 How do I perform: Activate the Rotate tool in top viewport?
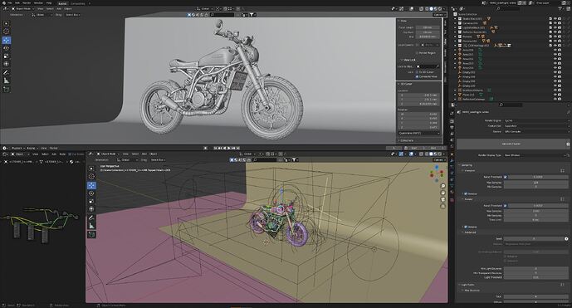[6, 48]
